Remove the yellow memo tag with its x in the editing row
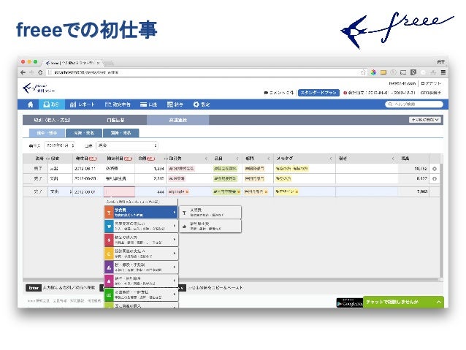 tap(297, 192)
